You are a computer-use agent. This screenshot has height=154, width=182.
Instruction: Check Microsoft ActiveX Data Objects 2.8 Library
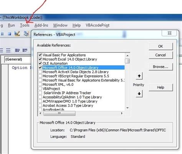click(40, 72)
